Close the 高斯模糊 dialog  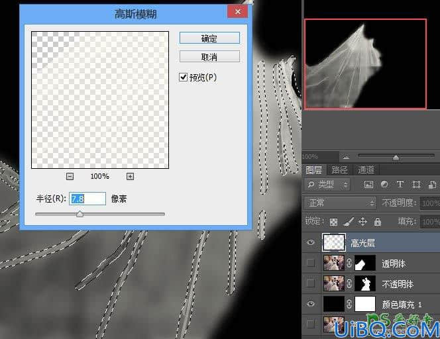(237, 12)
